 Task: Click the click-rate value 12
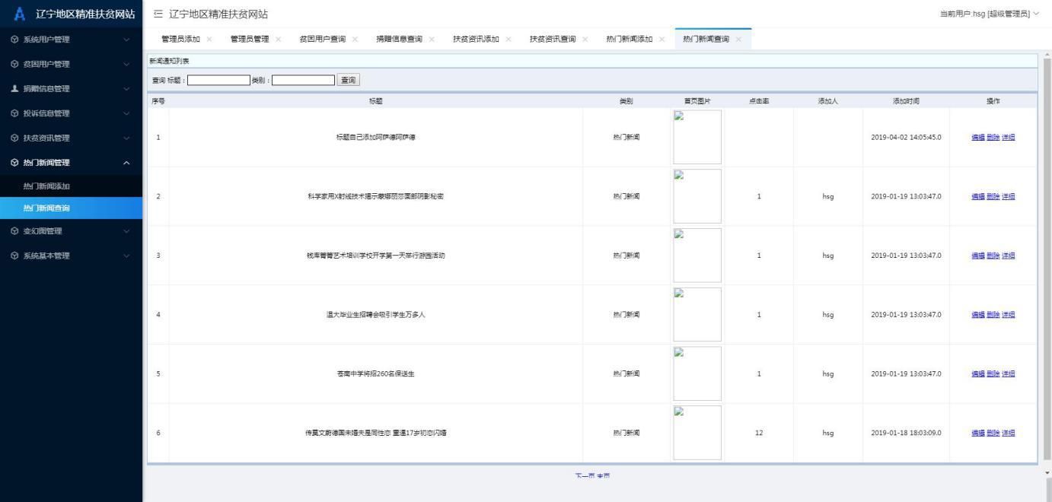[759, 433]
